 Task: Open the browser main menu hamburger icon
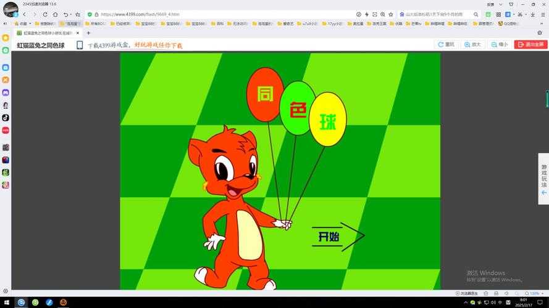(543, 14)
